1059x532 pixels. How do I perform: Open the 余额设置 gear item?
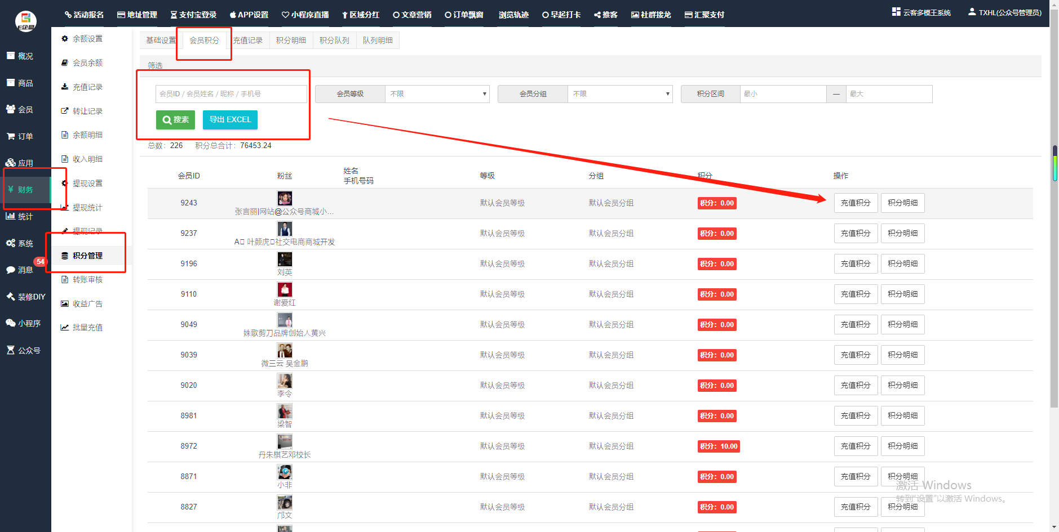click(65, 39)
